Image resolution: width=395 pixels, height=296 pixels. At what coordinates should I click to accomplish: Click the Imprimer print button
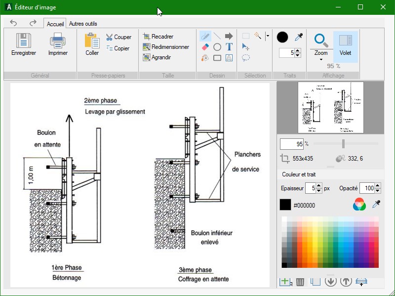point(58,45)
